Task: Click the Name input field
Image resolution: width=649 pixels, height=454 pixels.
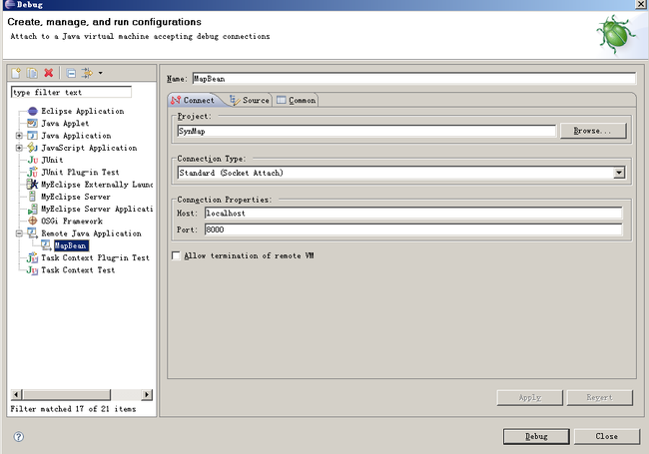Action: coord(414,79)
